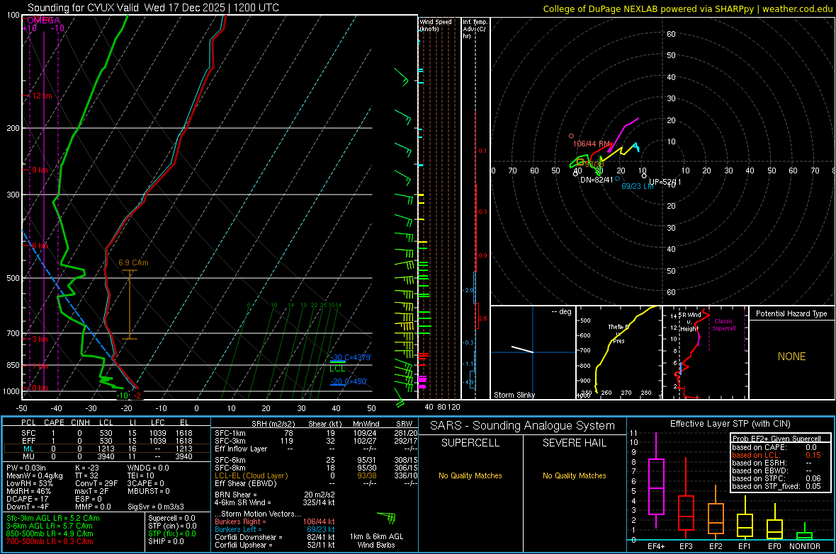Click the PW = 0.03in value
This screenshot has height=554, width=836.
tap(26, 468)
